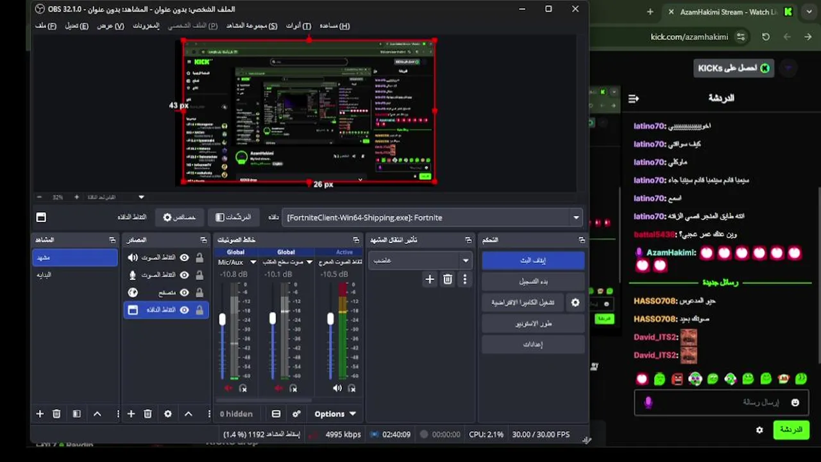This screenshot has height=462, width=821.
Task: Unlock the microphone audio capture source
Action: [x=199, y=275]
